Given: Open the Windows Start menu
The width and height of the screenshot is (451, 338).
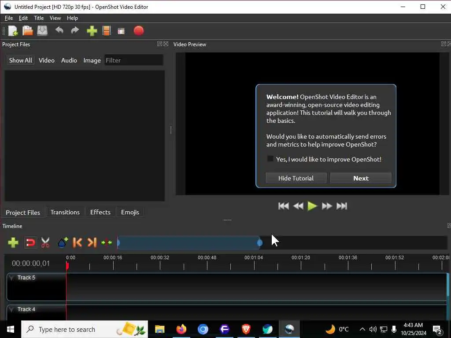Looking at the screenshot, I should 11,329.
